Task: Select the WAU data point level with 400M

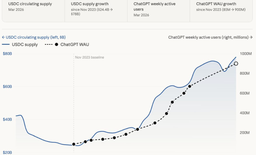Action: (x=166, y=114)
